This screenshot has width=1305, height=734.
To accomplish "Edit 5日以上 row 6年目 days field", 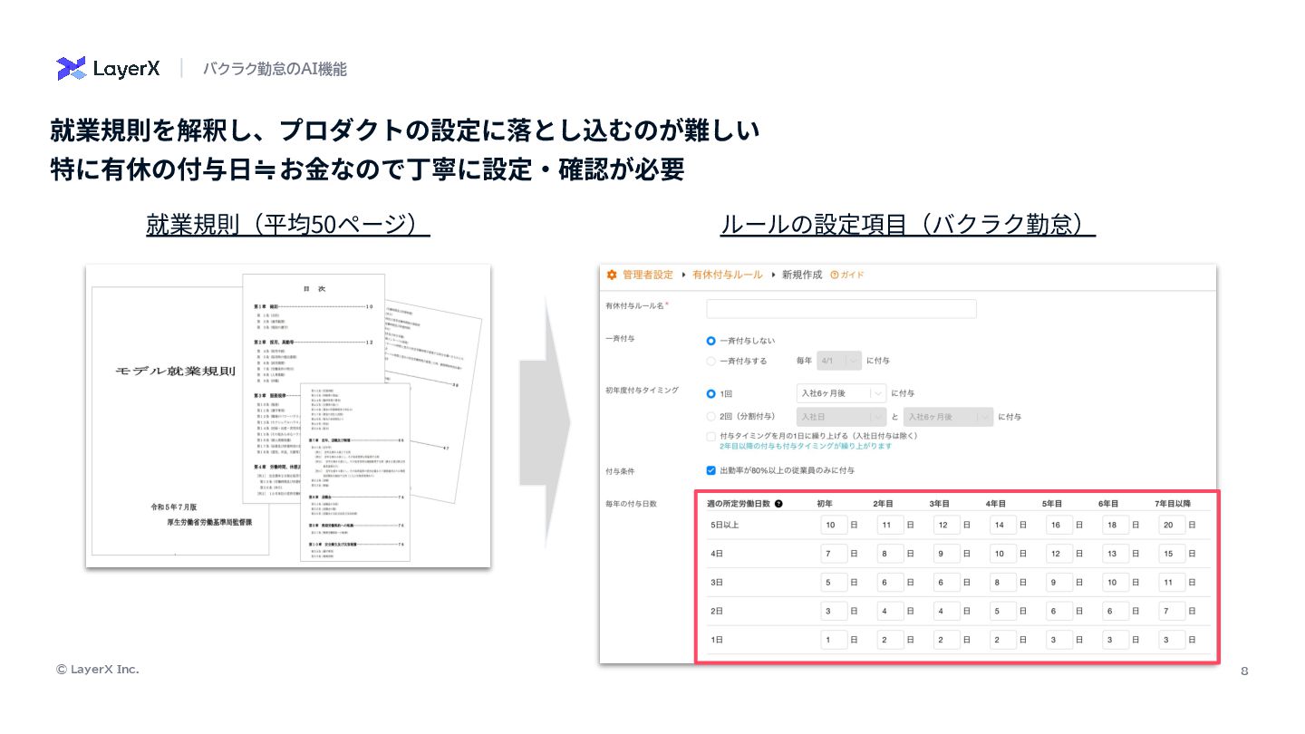I will pyautogui.click(x=1116, y=525).
